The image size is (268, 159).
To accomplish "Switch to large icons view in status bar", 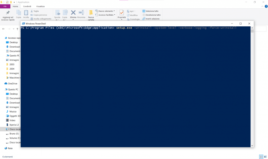I will tap(265, 157).
